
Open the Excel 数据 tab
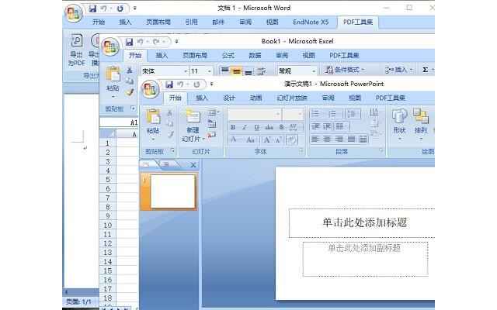click(255, 55)
